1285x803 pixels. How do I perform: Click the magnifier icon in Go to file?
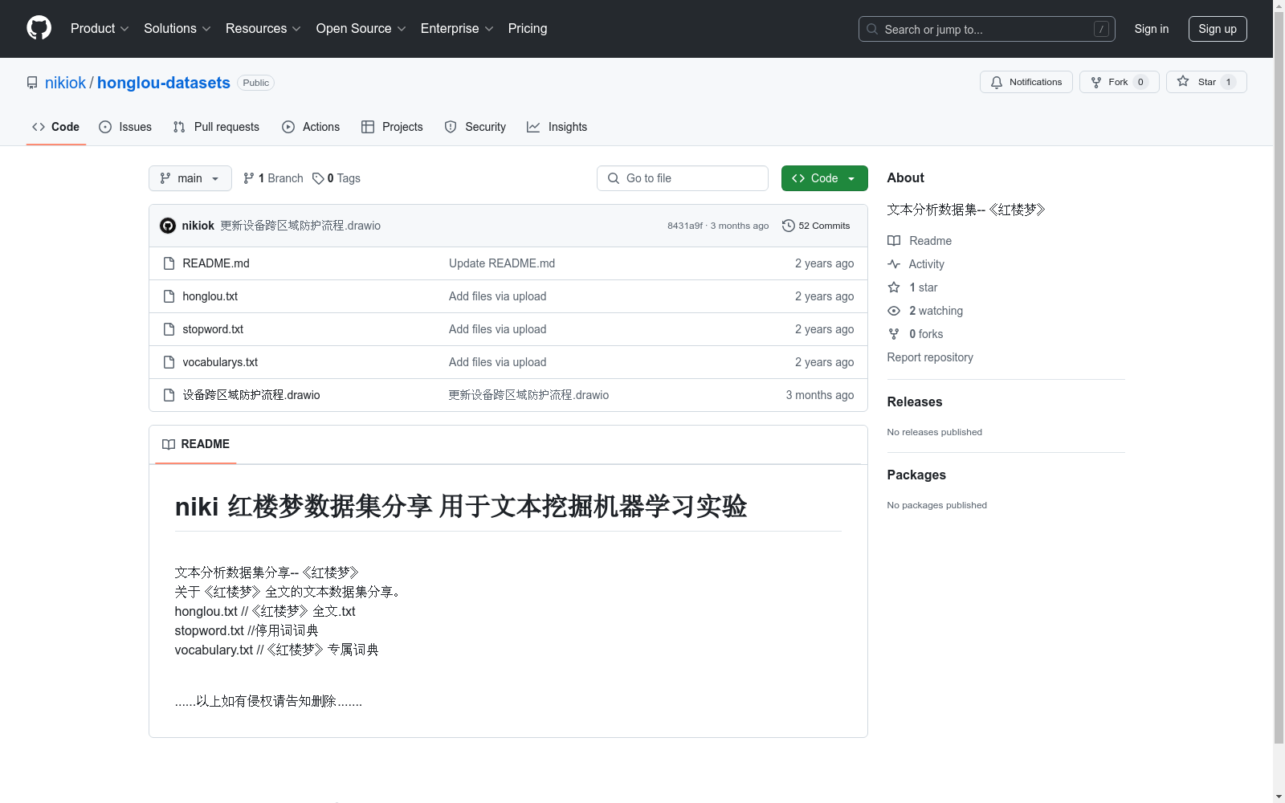(x=614, y=178)
